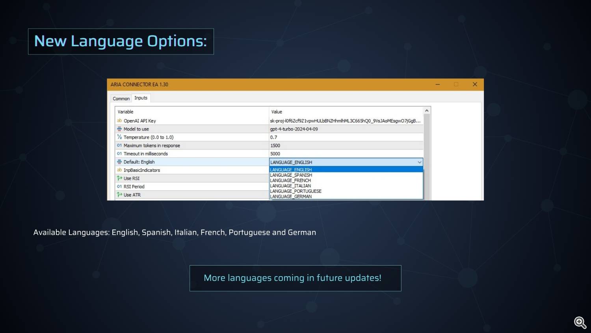The width and height of the screenshot is (591, 333).
Task: Click the Variable column header
Action: 125,112
